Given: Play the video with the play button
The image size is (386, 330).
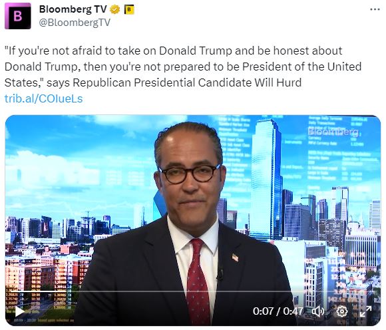Looking at the screenshot, I should [20, 311].
